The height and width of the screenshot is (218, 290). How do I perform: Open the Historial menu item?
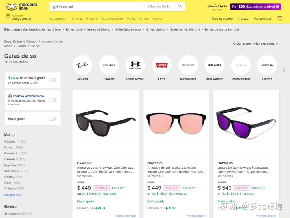click(x=92, y=19)
